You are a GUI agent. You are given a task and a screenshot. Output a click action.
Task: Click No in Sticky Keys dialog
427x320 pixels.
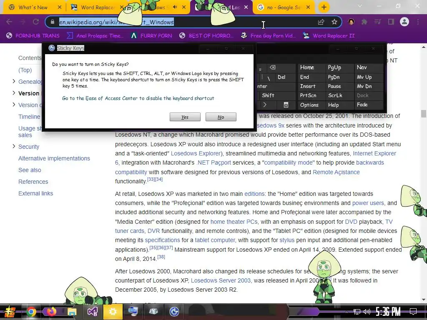(x=221, y=117)
